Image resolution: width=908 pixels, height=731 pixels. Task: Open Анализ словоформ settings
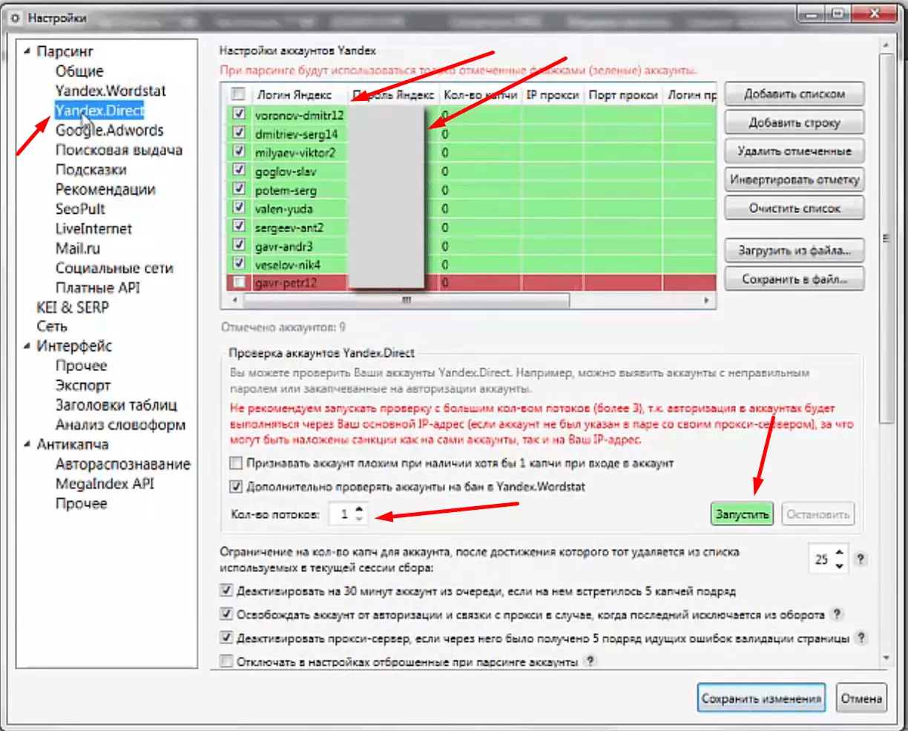coord(120,425)
